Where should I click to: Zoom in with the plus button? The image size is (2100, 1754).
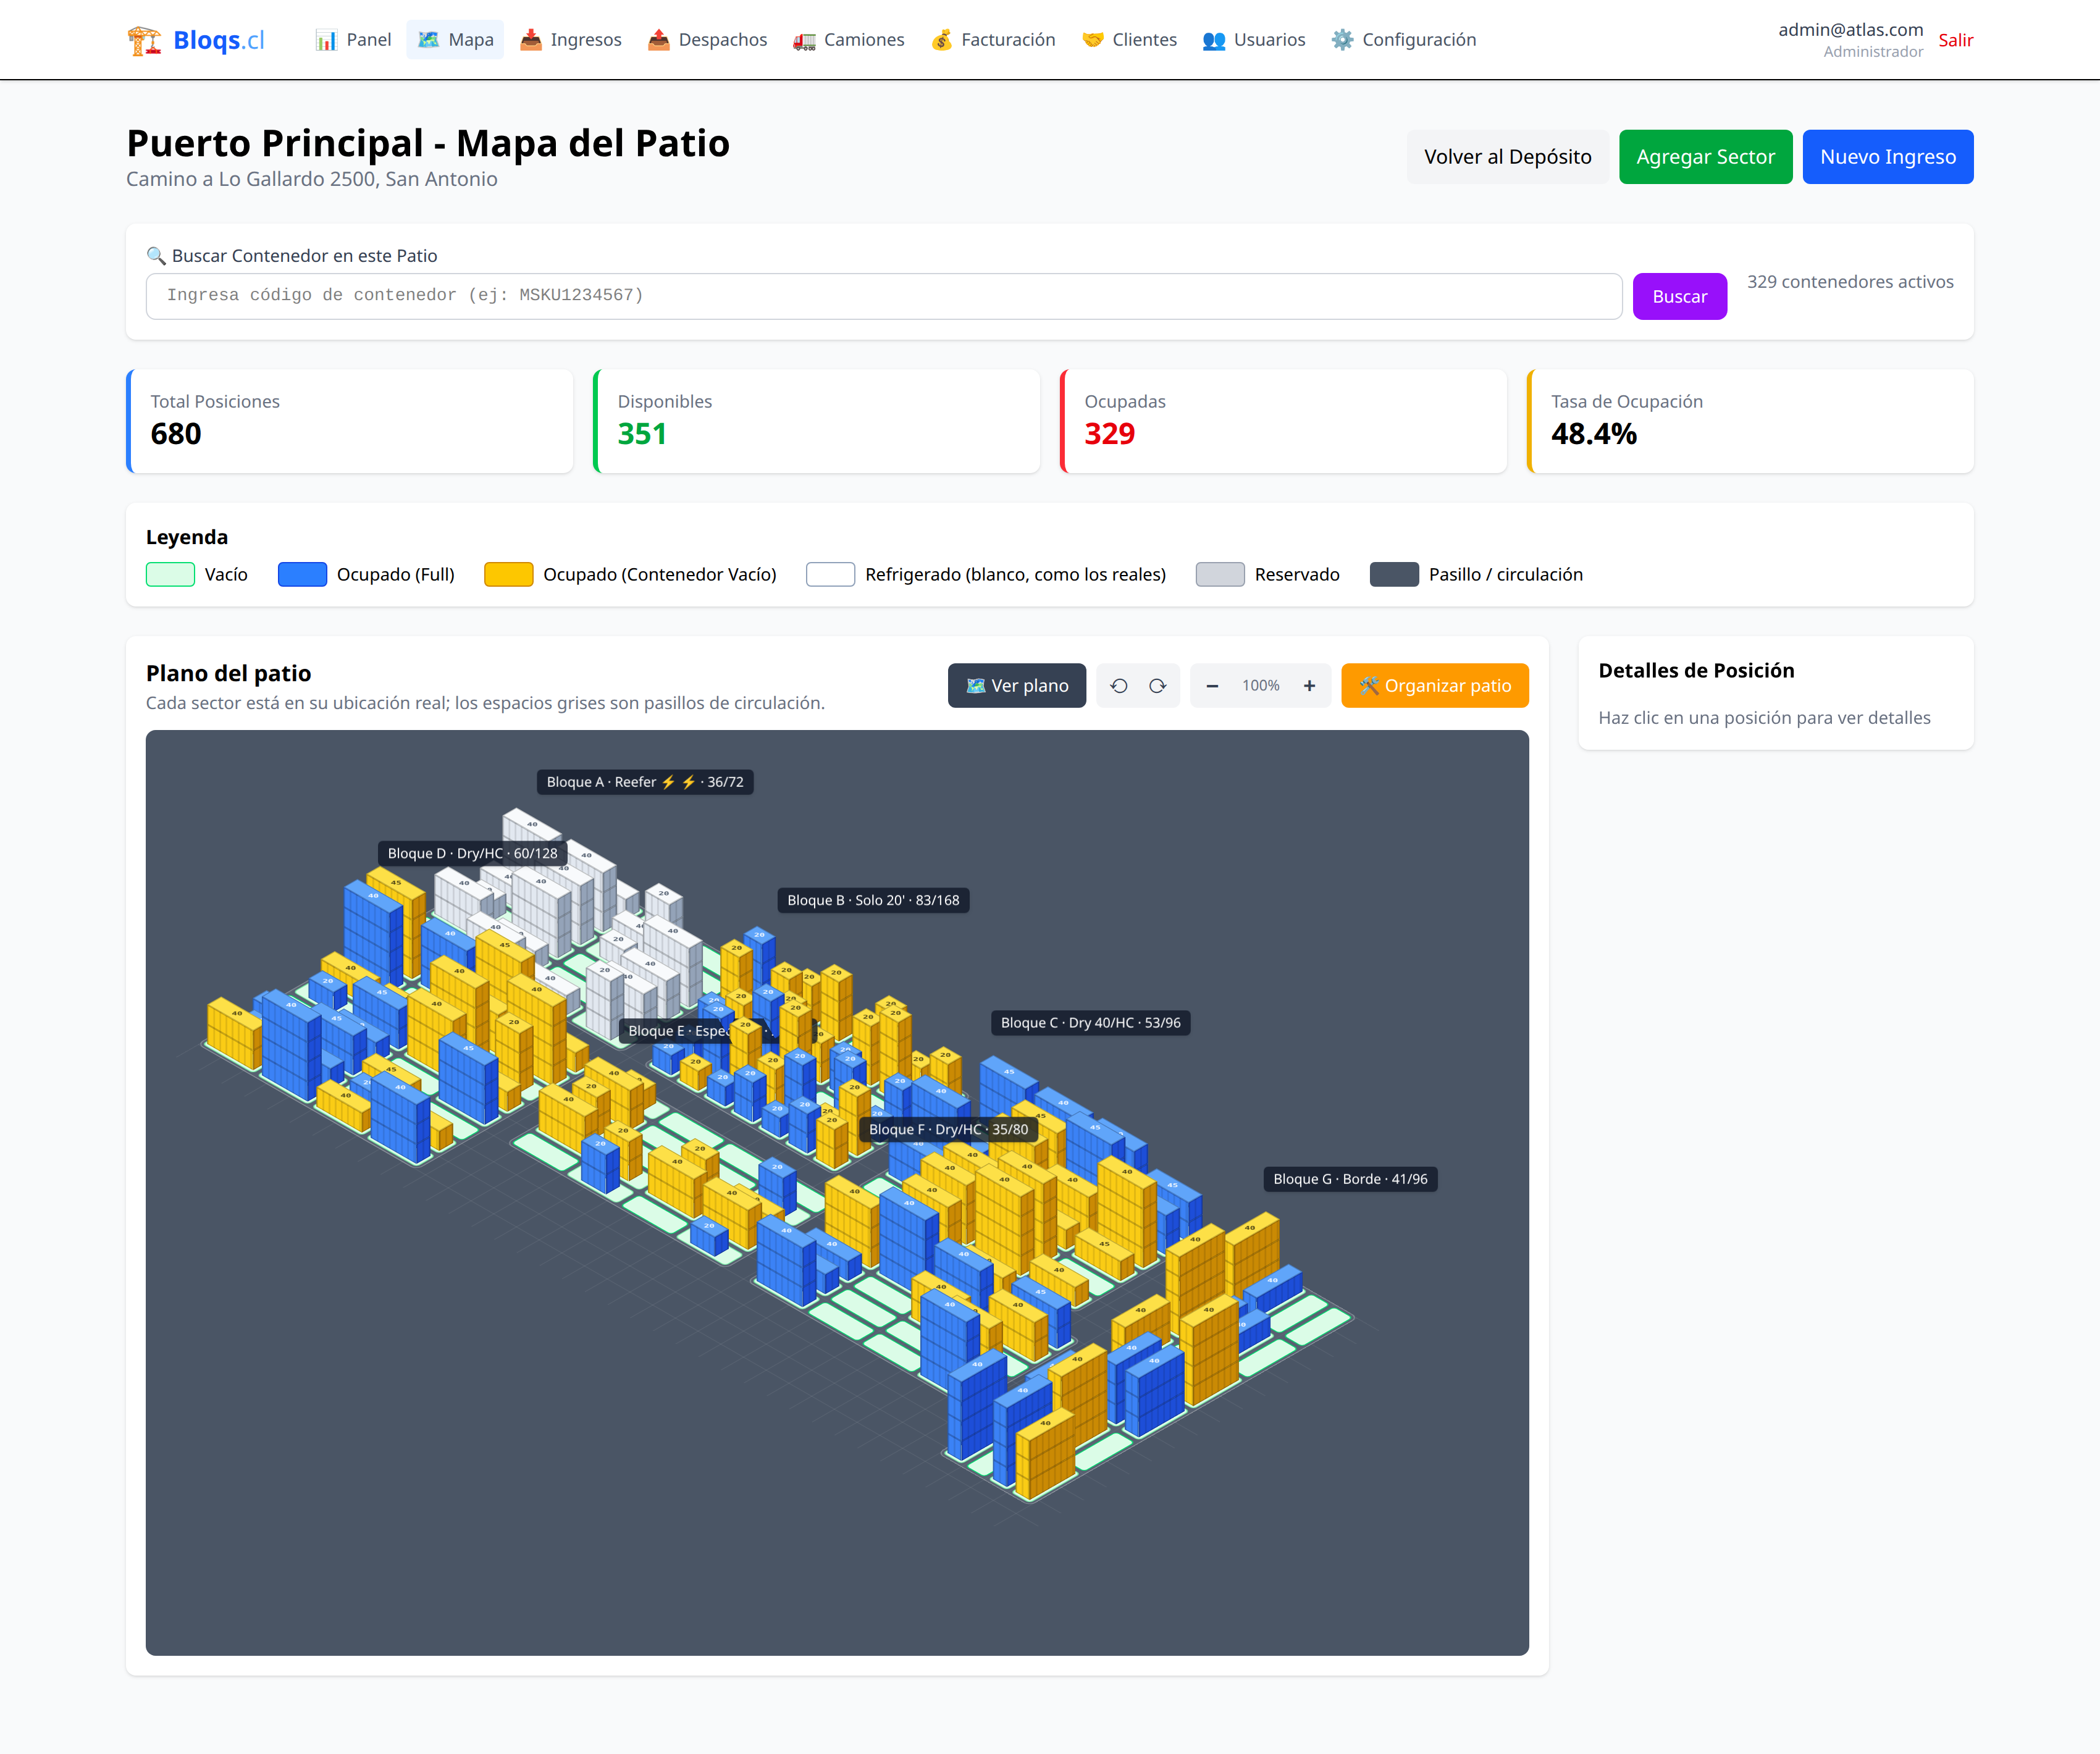pyautogui.click(x=1309, y=685)
